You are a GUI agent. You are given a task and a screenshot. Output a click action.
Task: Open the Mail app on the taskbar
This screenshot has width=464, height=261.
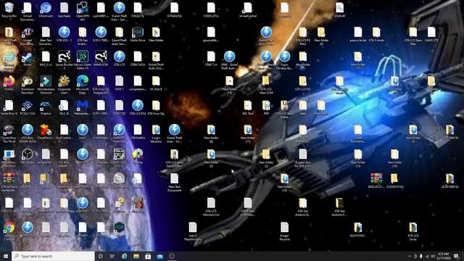pyautogui.click(x=159, y=256)
